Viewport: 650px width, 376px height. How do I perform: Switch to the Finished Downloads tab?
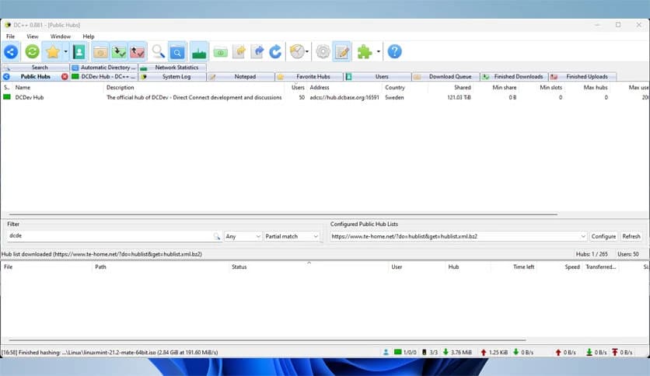point(515,77)
